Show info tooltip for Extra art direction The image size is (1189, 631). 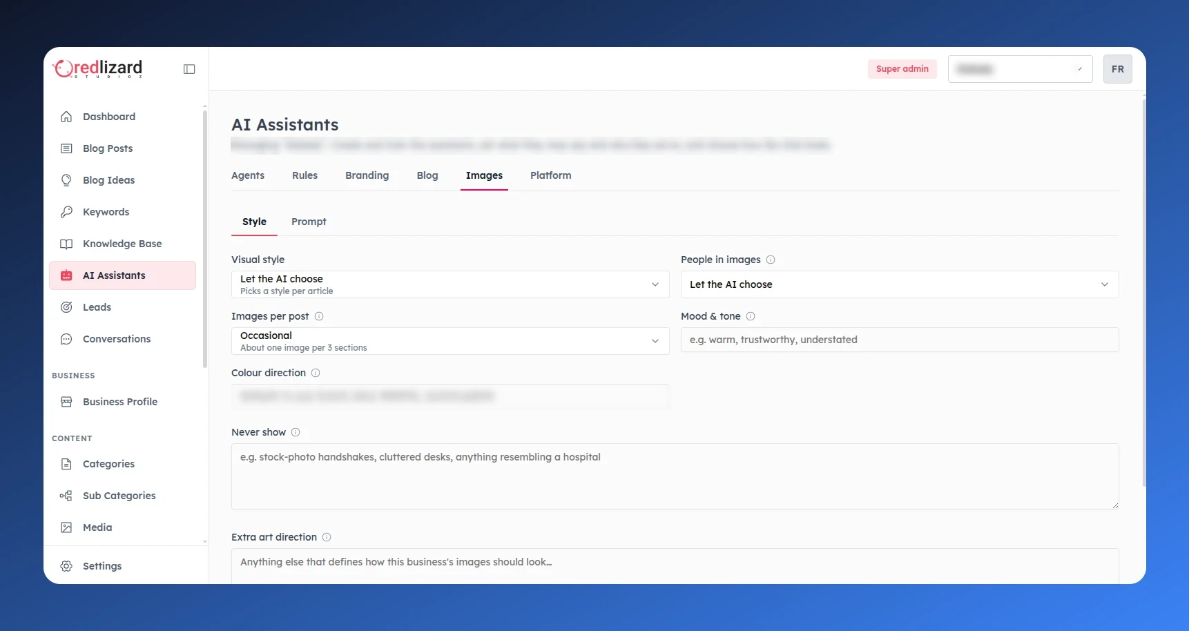pos(327,537)
